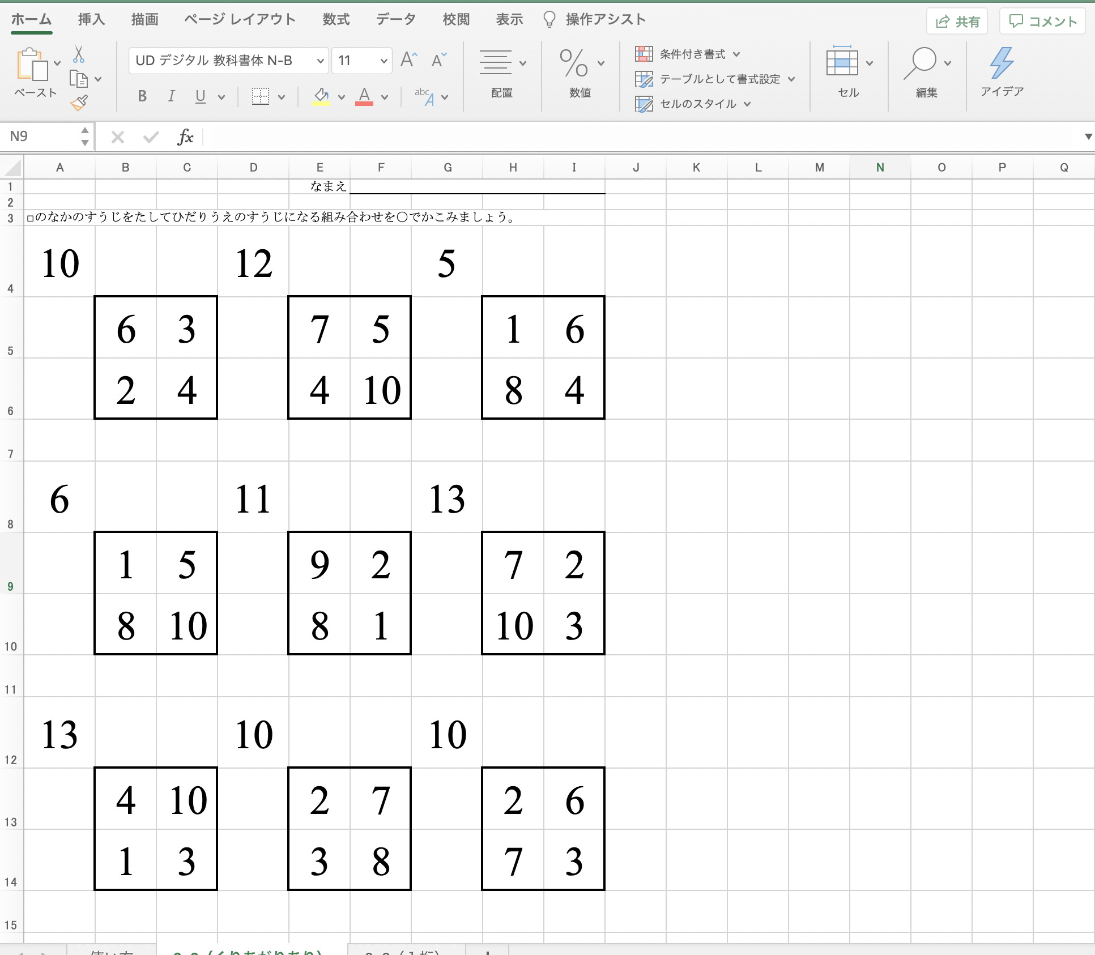Open the font size dropdown
The image size is (1095, 955).
[384, 61]
